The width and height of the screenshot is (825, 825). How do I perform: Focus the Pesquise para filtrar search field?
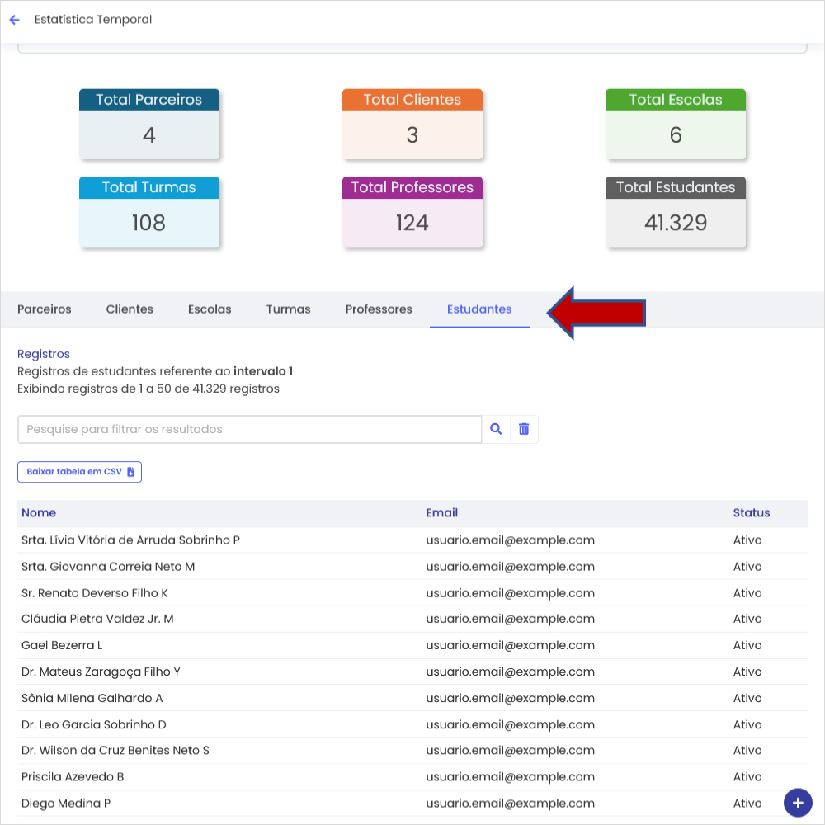point(250,429)
